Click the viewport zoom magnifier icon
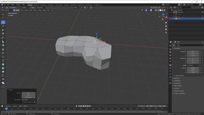 [x=166, y=23]
